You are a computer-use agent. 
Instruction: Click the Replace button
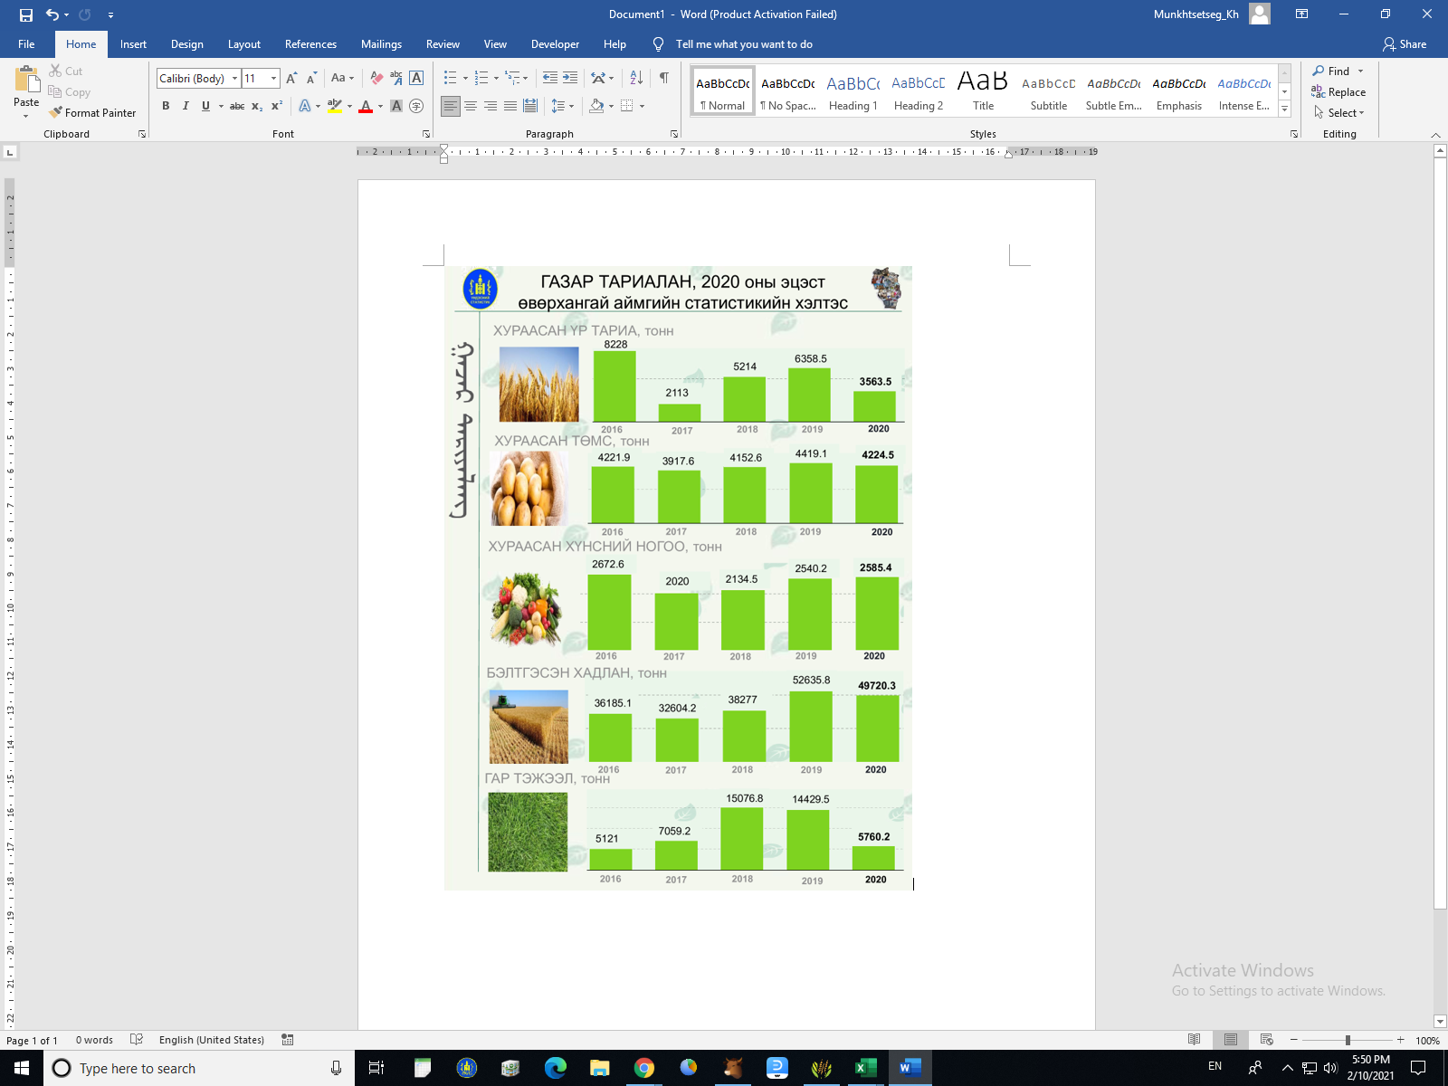click(1338, 92)
